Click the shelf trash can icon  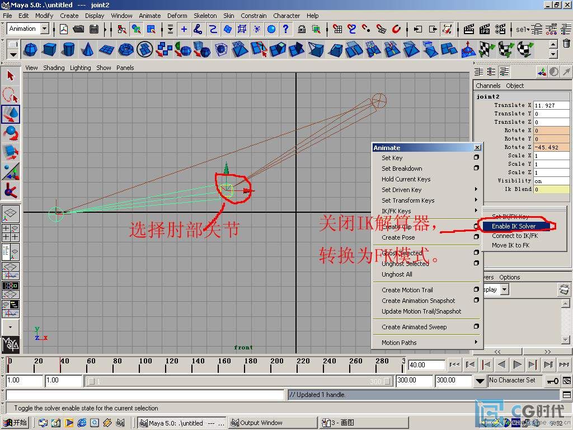566,44
